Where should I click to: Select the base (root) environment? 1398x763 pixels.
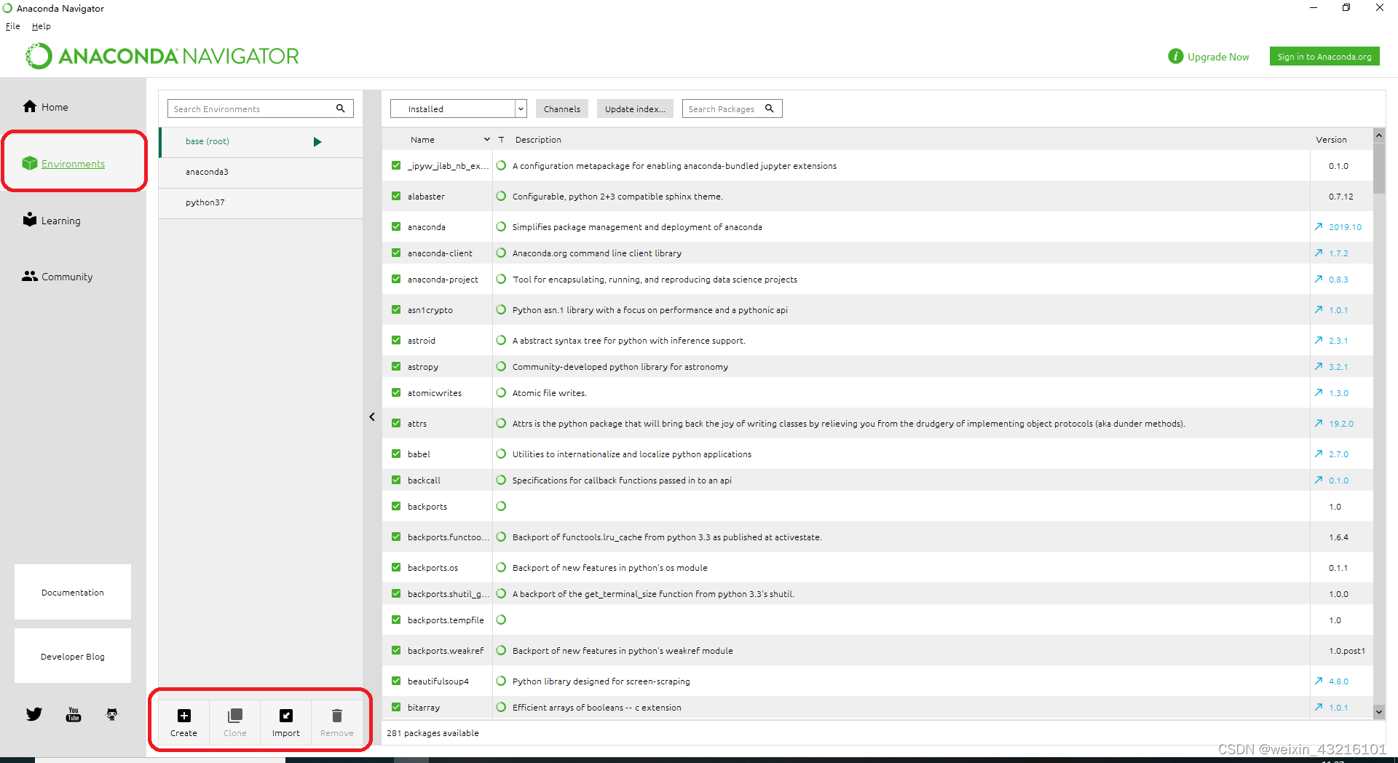click(261, 142)
